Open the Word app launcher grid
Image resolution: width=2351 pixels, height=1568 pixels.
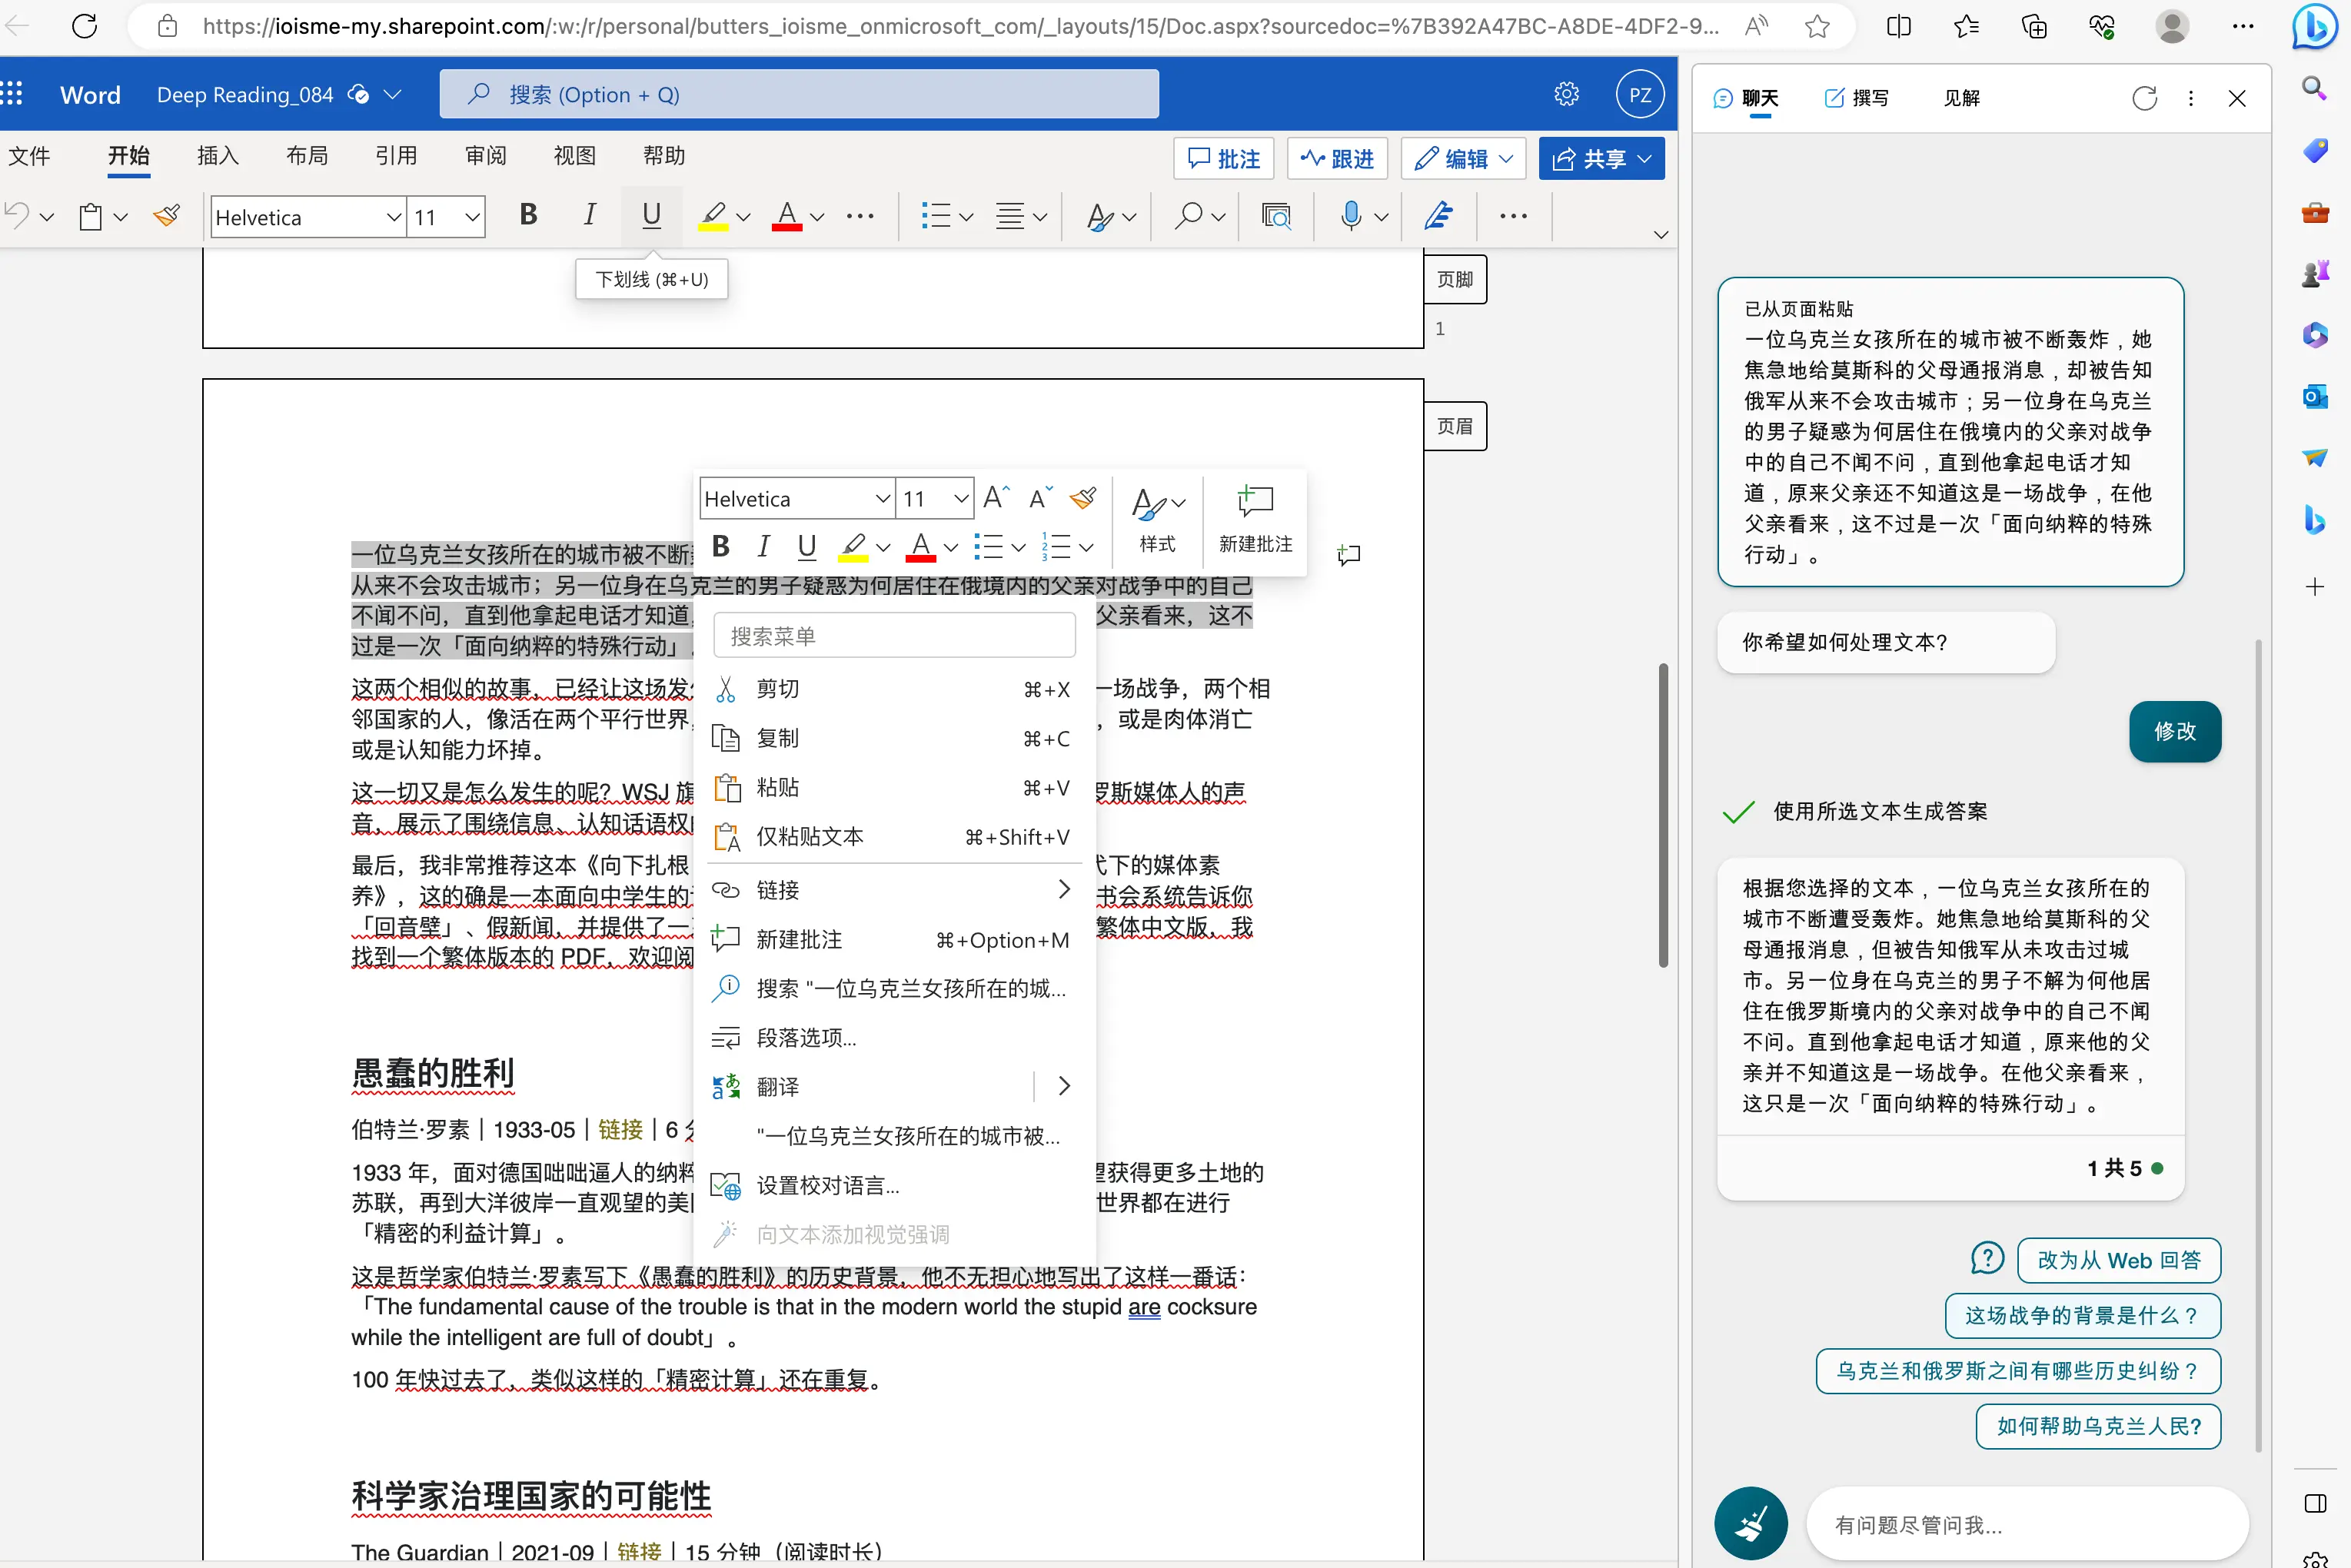[x=12, y=94]
